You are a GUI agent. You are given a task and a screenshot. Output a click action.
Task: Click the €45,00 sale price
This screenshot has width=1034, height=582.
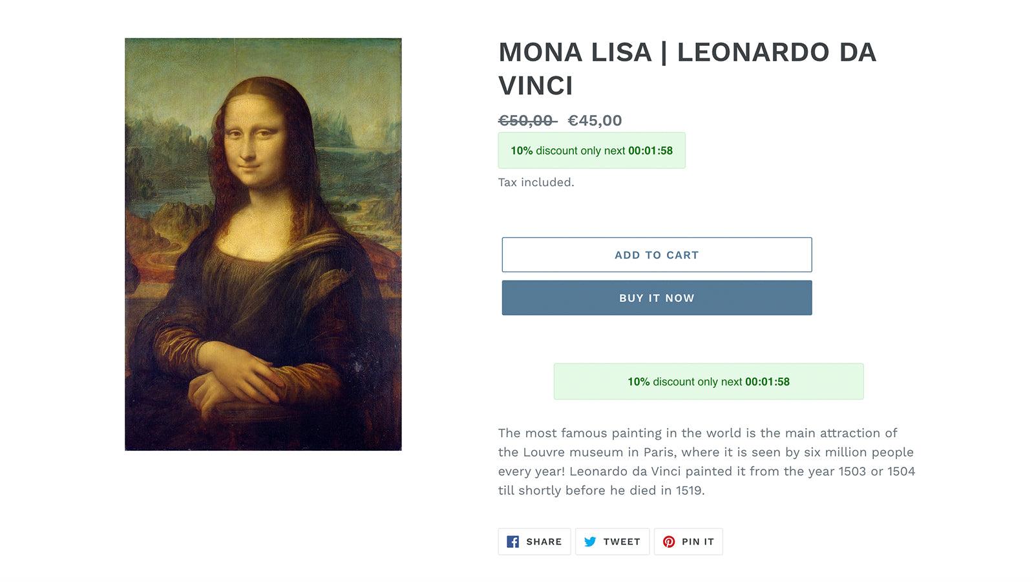point(595,121)
